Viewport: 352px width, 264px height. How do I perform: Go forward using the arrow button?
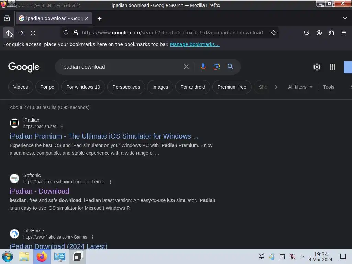[21, 33]
